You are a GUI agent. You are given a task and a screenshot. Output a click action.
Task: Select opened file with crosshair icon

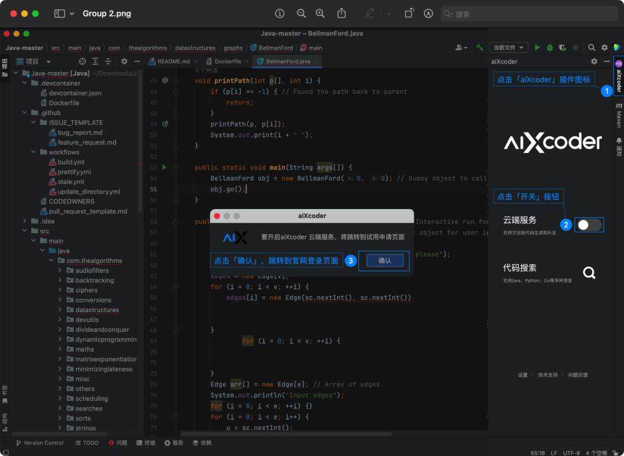pos(83,61)
